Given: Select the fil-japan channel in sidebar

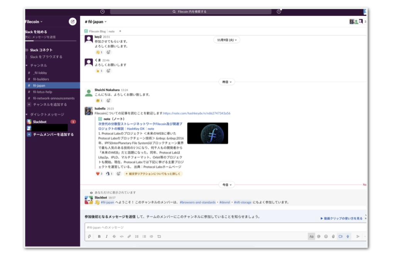Looking at the screenshot, I should tap(52, 85).
